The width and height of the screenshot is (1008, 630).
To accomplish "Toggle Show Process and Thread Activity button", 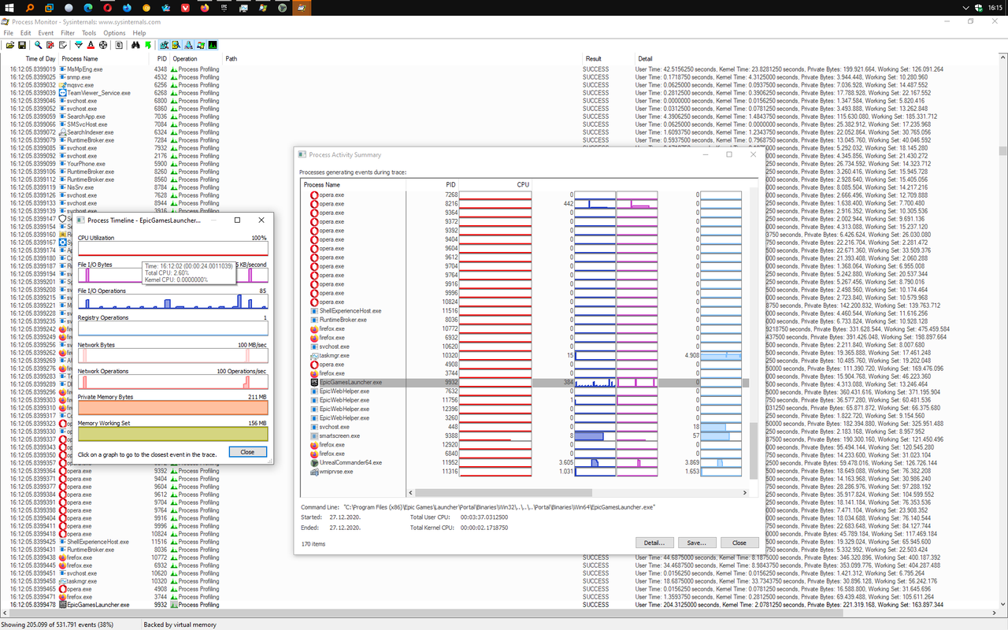I will (x=201, y=45).
